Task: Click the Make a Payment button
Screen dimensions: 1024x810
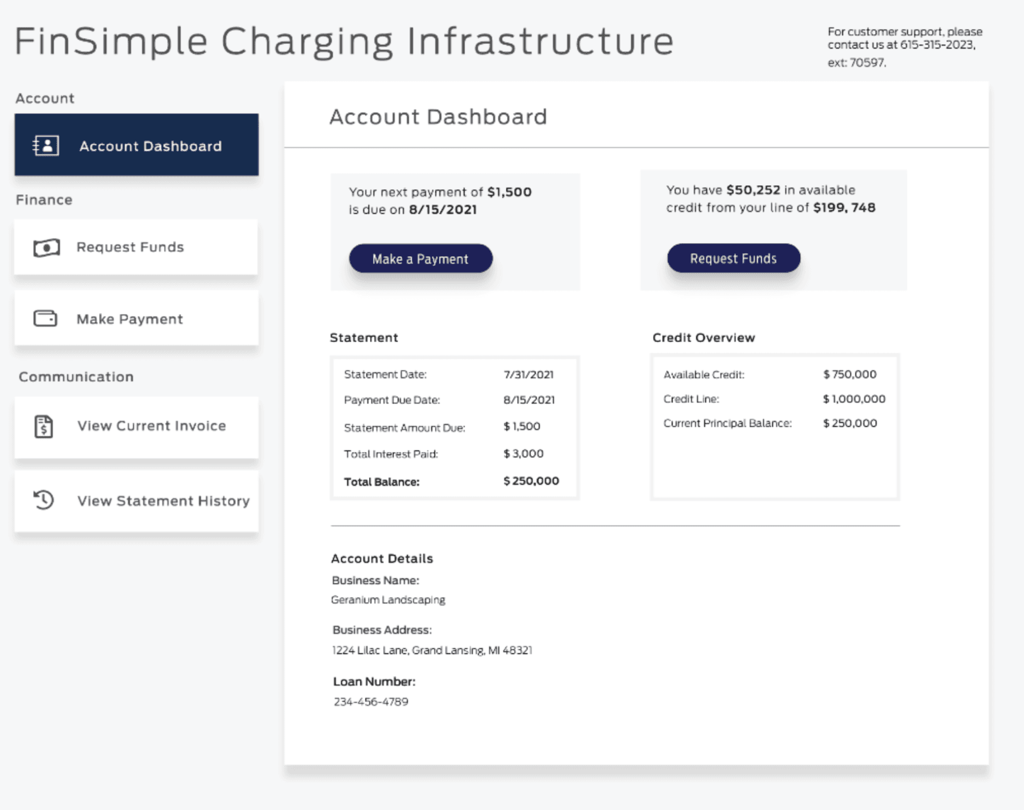Action: pos(421,258)
